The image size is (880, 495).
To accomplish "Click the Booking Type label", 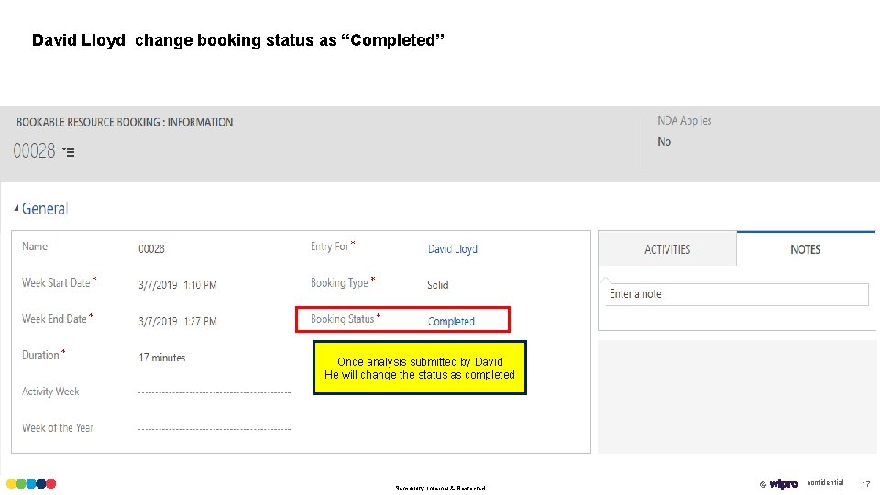I will coord(339,283).
